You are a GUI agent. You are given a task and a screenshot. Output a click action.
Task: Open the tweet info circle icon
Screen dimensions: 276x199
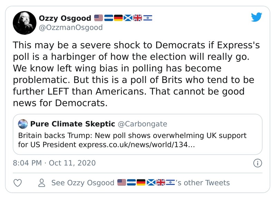tap(257, 163)
